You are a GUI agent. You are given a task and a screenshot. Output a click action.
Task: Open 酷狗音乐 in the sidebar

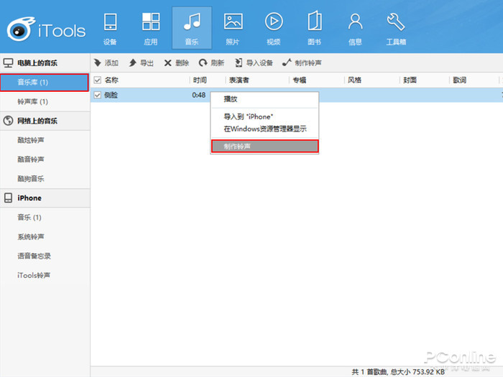[x=45, y=179]
